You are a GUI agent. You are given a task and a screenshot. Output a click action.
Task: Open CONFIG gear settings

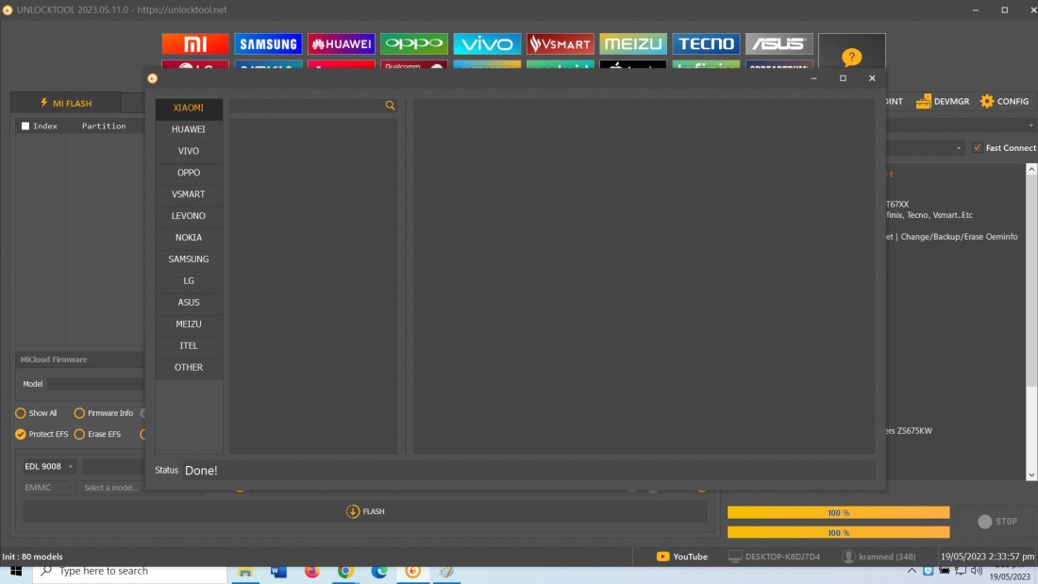coord(1004,101)
